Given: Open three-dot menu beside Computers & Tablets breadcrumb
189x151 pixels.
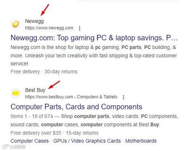Looking at the screenshot, I should click(x=124, y=97).
